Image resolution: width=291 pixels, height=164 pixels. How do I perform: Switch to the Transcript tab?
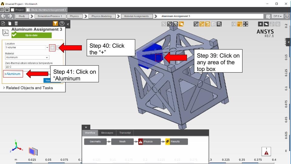(x=125, y=133)
